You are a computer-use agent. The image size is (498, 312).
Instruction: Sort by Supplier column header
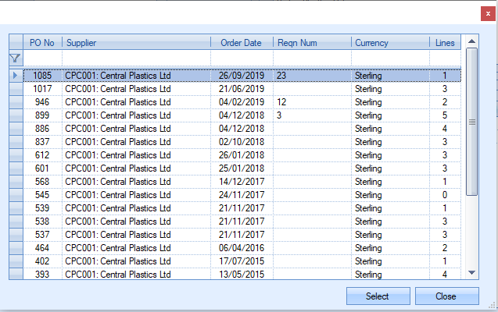(135, 43)
